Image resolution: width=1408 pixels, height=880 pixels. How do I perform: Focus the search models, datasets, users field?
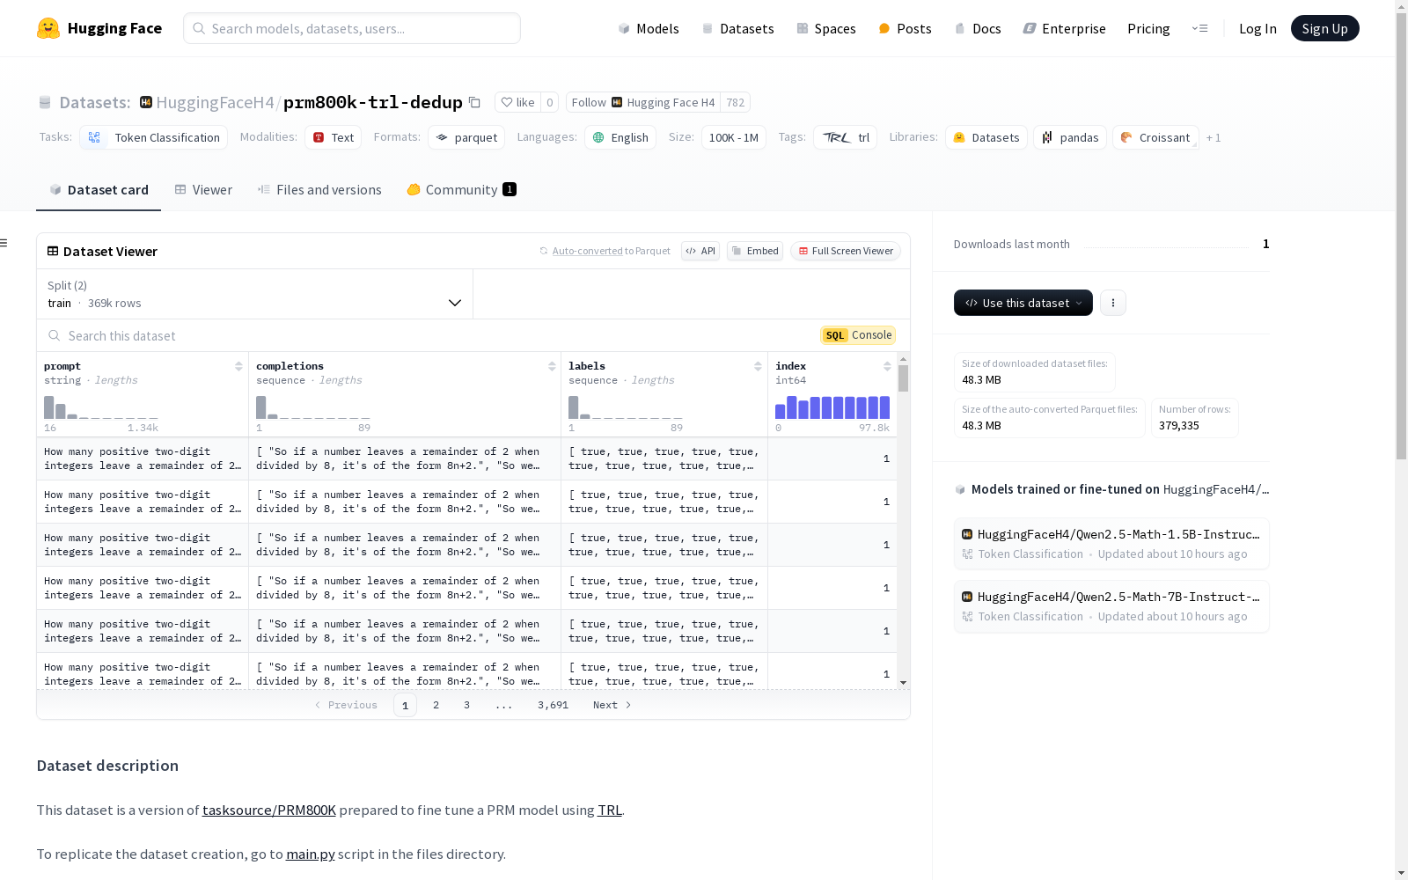pos(352,28)
